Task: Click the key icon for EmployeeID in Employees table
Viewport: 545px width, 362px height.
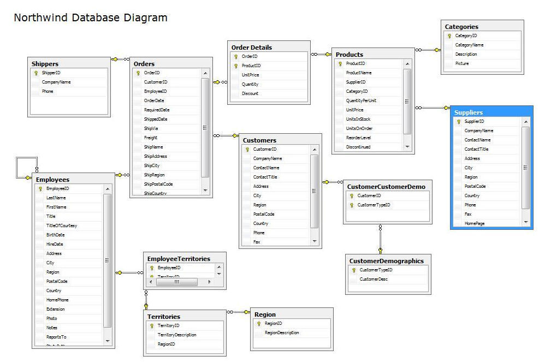Action: point(40,188)
